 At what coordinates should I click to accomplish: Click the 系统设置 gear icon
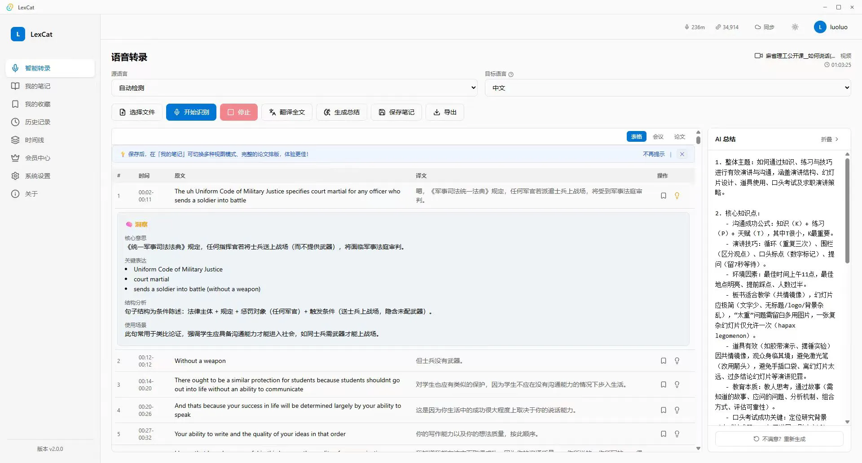15,176
